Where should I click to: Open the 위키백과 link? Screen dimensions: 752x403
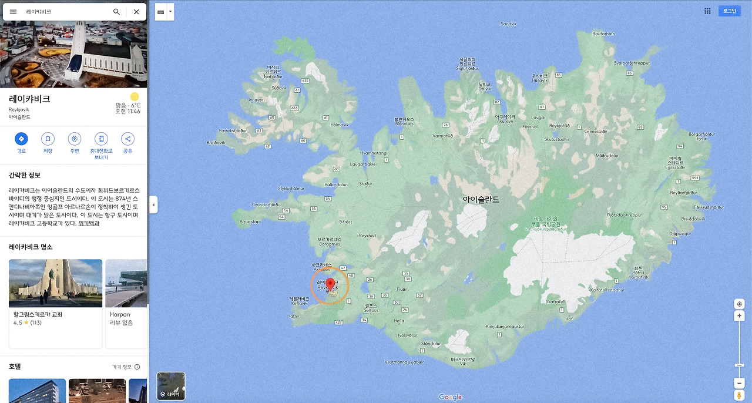pos(89,223)
